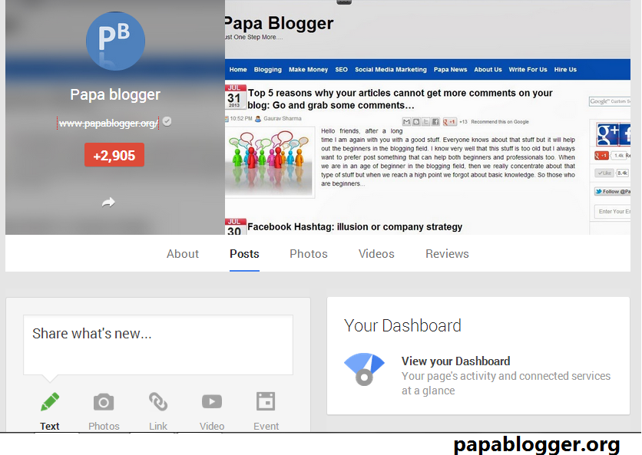
Task: Click Make Money in navigation bar
Action: [308, 70]
